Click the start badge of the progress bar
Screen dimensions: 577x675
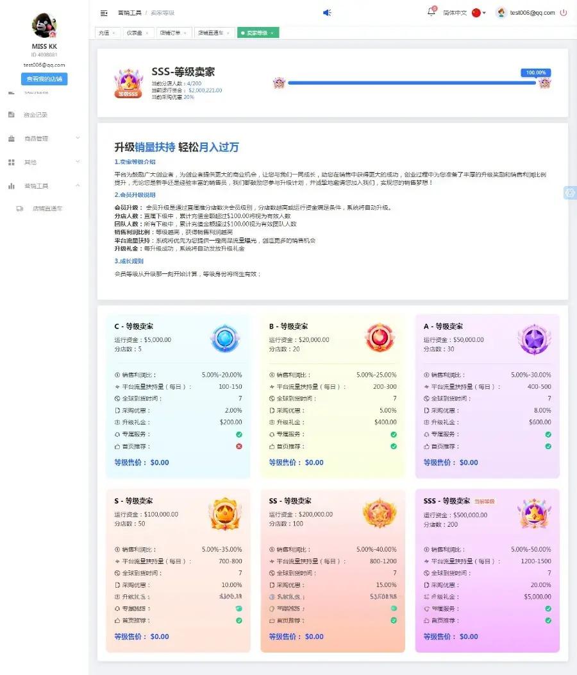(x=280, y=83)
